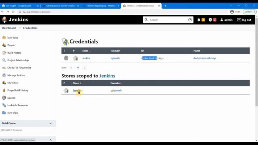Click the house icon in the stores table row
Screen dimensions: 258x145
66,90
